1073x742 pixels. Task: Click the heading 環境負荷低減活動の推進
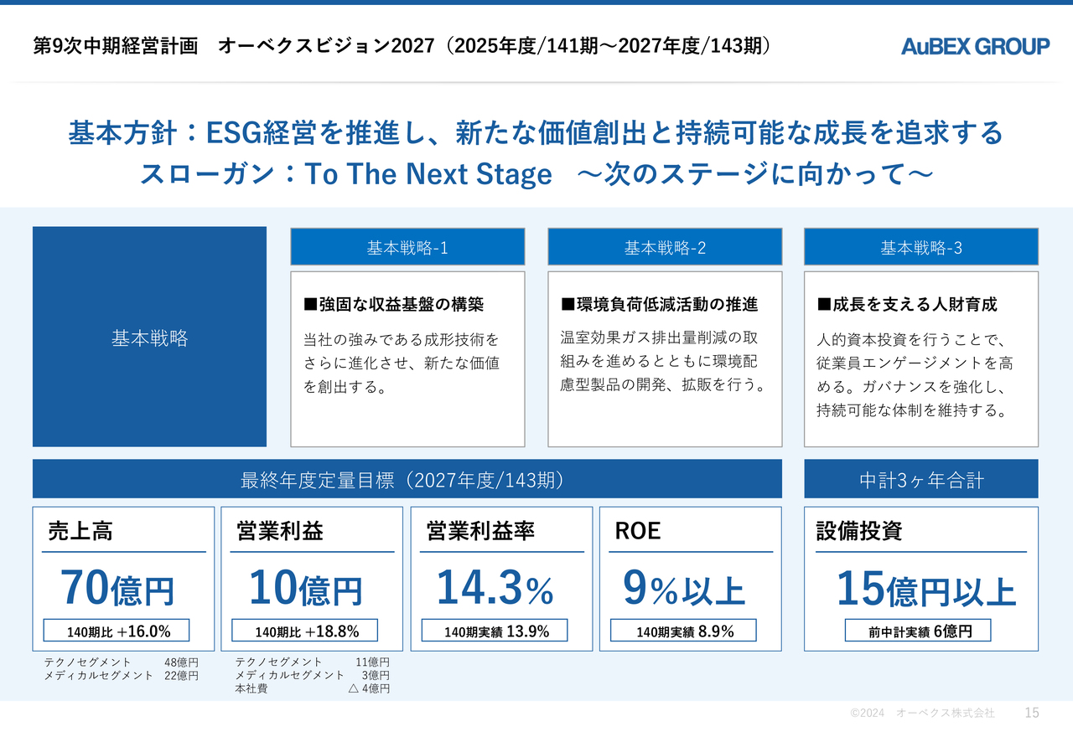[x=659, y=305]
